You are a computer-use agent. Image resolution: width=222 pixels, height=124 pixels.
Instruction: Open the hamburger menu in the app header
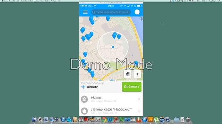pos(85,12)
